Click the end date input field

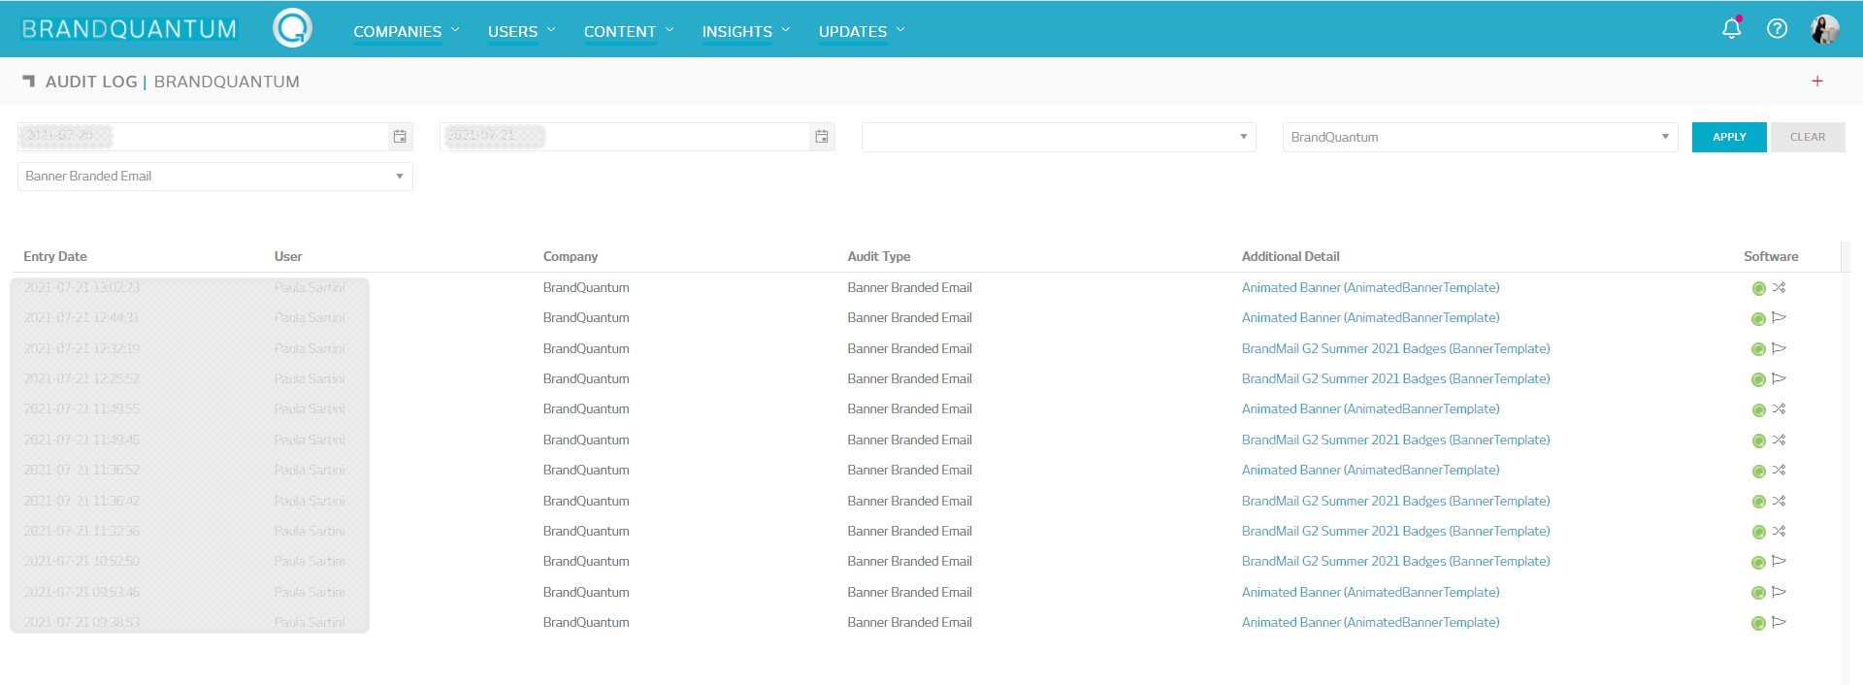[x=625, y=137]
